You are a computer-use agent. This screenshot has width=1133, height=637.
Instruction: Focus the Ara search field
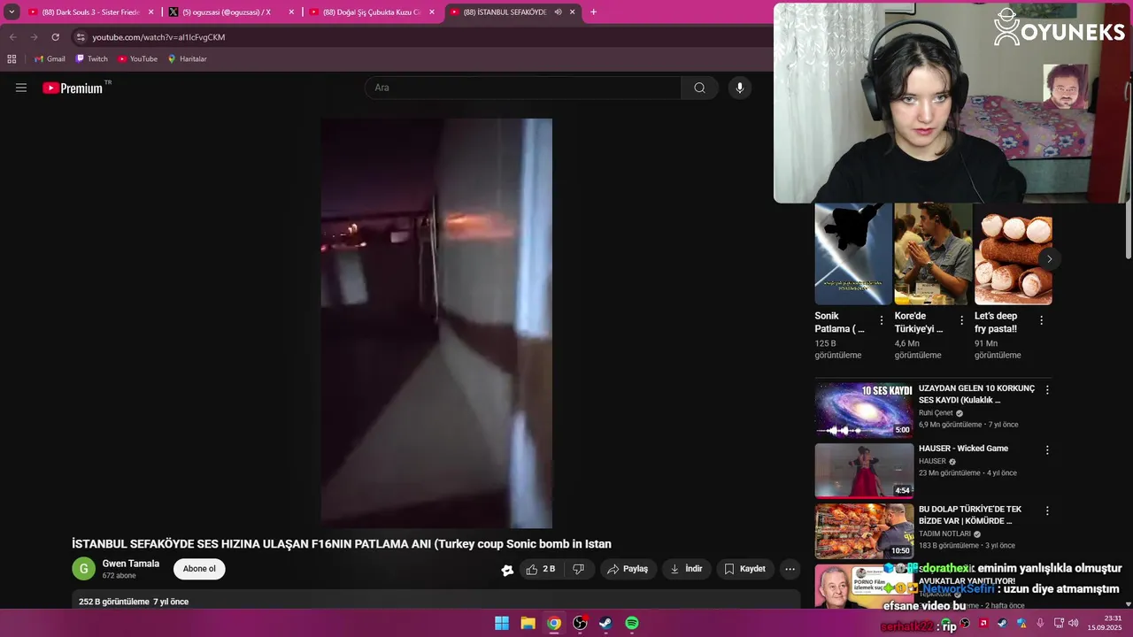tap(523, 88)
